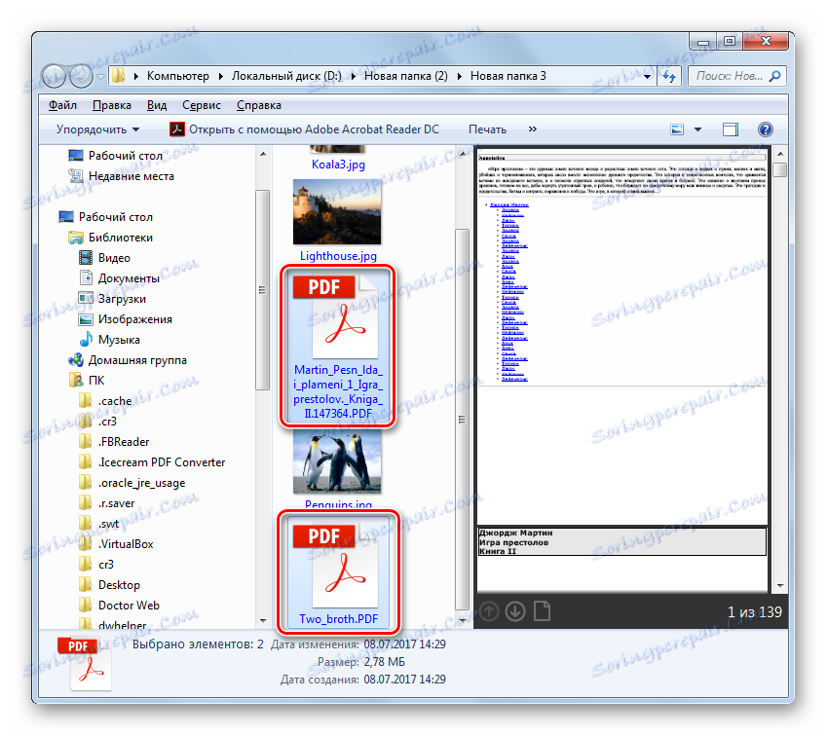Click Открыть с помощью Adobe Acrobat Reader DC
Viewport: 827px width, 736px height.
[x=304, y=129]
